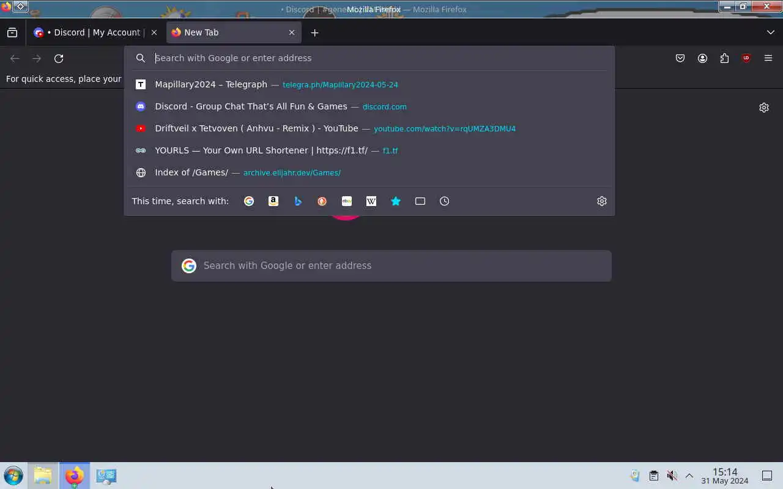Click the reload page button

click(x=59, y=58)
